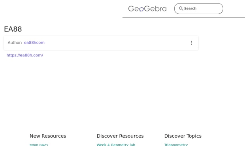This screenshot has height=146, width=245.
Task: Click the Discover Topics heading
Action: coord(183,136)
